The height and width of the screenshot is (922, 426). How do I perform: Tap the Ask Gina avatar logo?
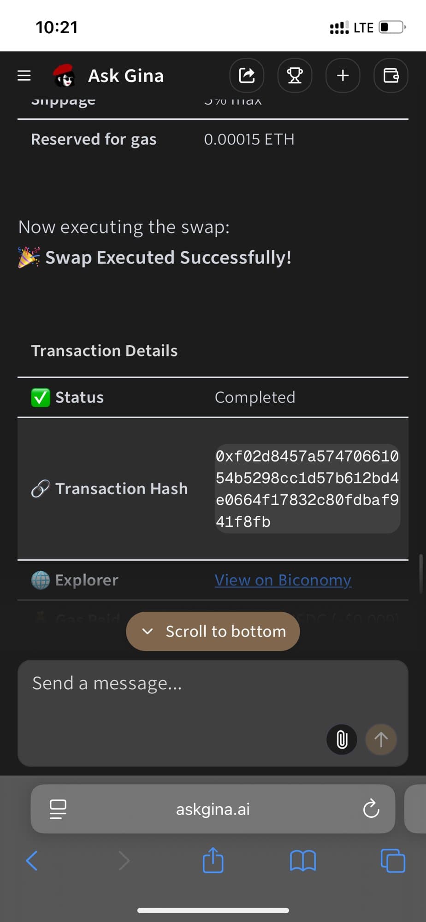(64, 76)
